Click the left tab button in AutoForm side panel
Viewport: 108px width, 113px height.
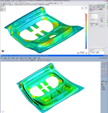coord(103,81)
